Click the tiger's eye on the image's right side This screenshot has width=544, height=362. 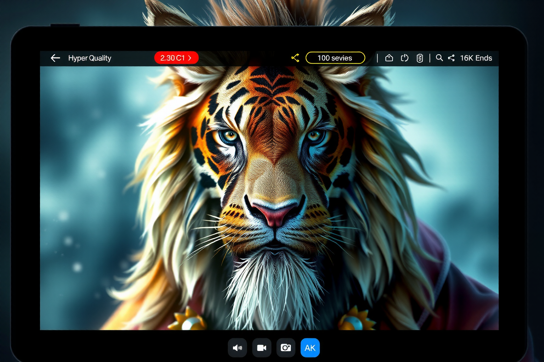pos(314,136)
